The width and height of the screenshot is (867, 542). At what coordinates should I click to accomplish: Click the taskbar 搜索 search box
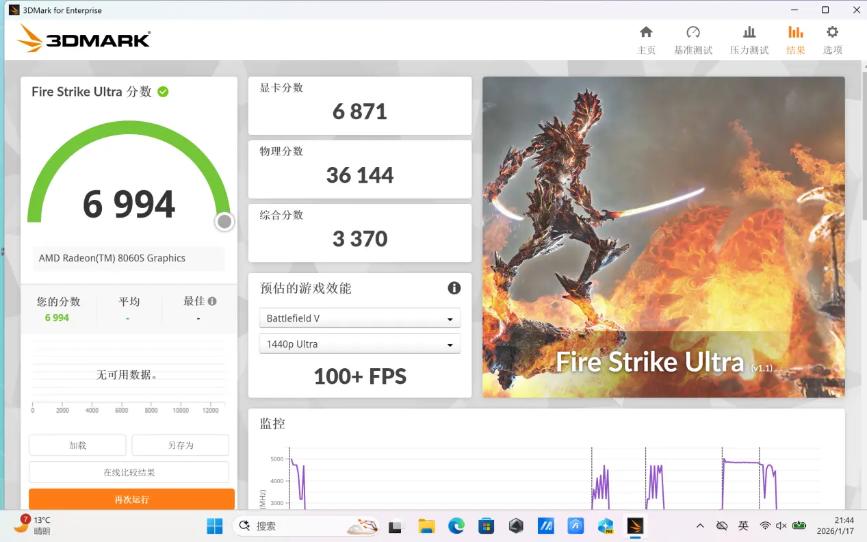coord(306,526)
